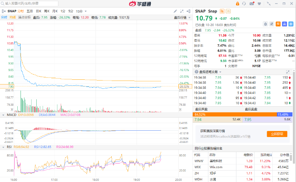Click the search magnifier icon

coord(2,4)
